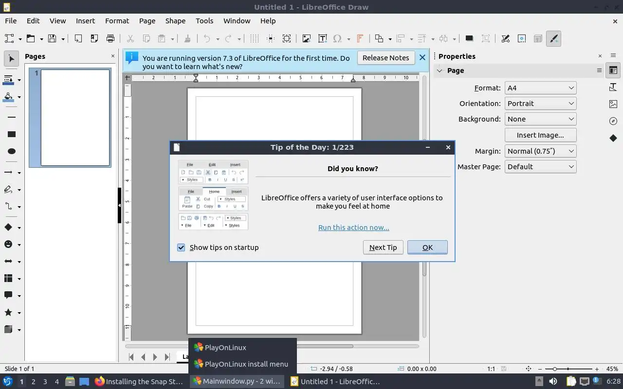
Task: Click the volume icon in system tray
Action: pyautogui.click(x=553, y=381)
